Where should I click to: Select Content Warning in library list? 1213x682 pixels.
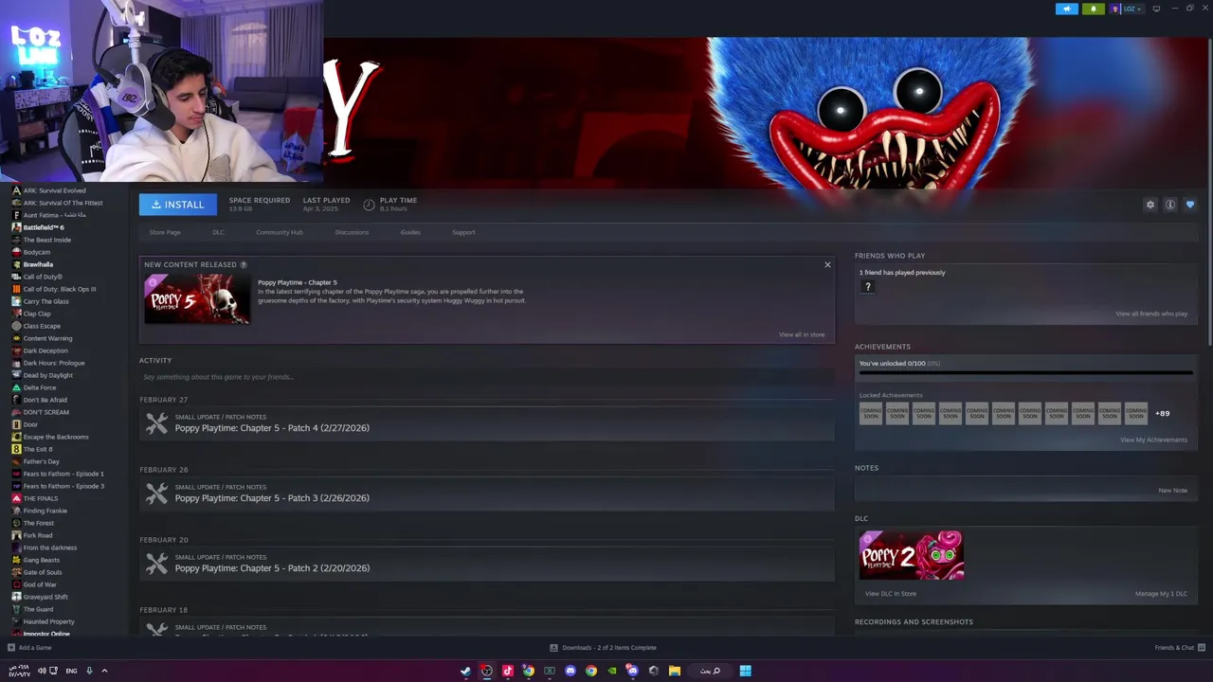coord(47,338)
